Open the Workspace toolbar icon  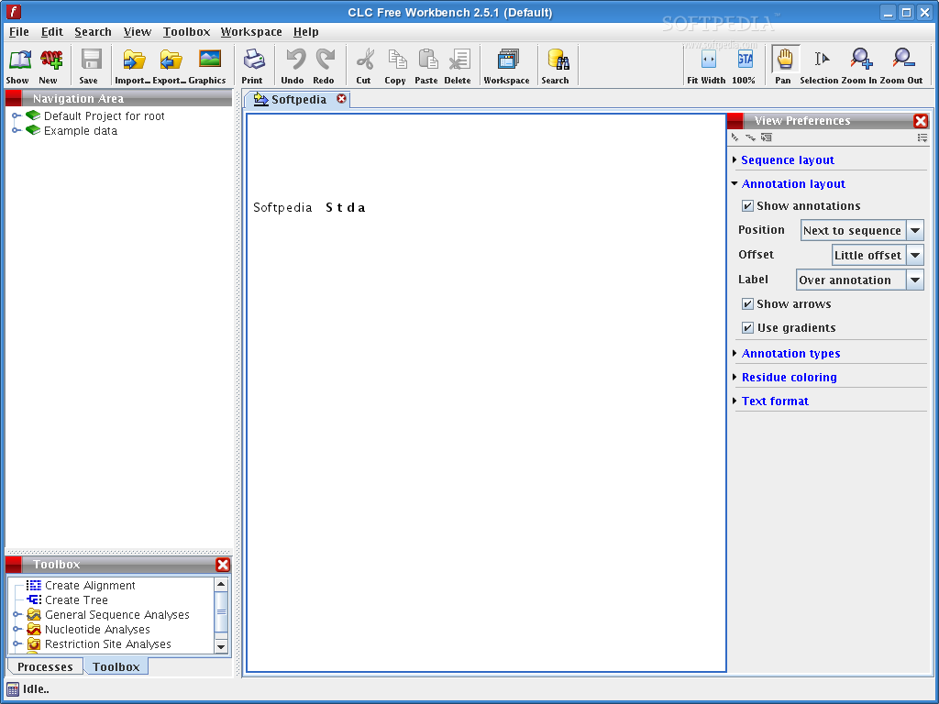(x=508, y=60)
